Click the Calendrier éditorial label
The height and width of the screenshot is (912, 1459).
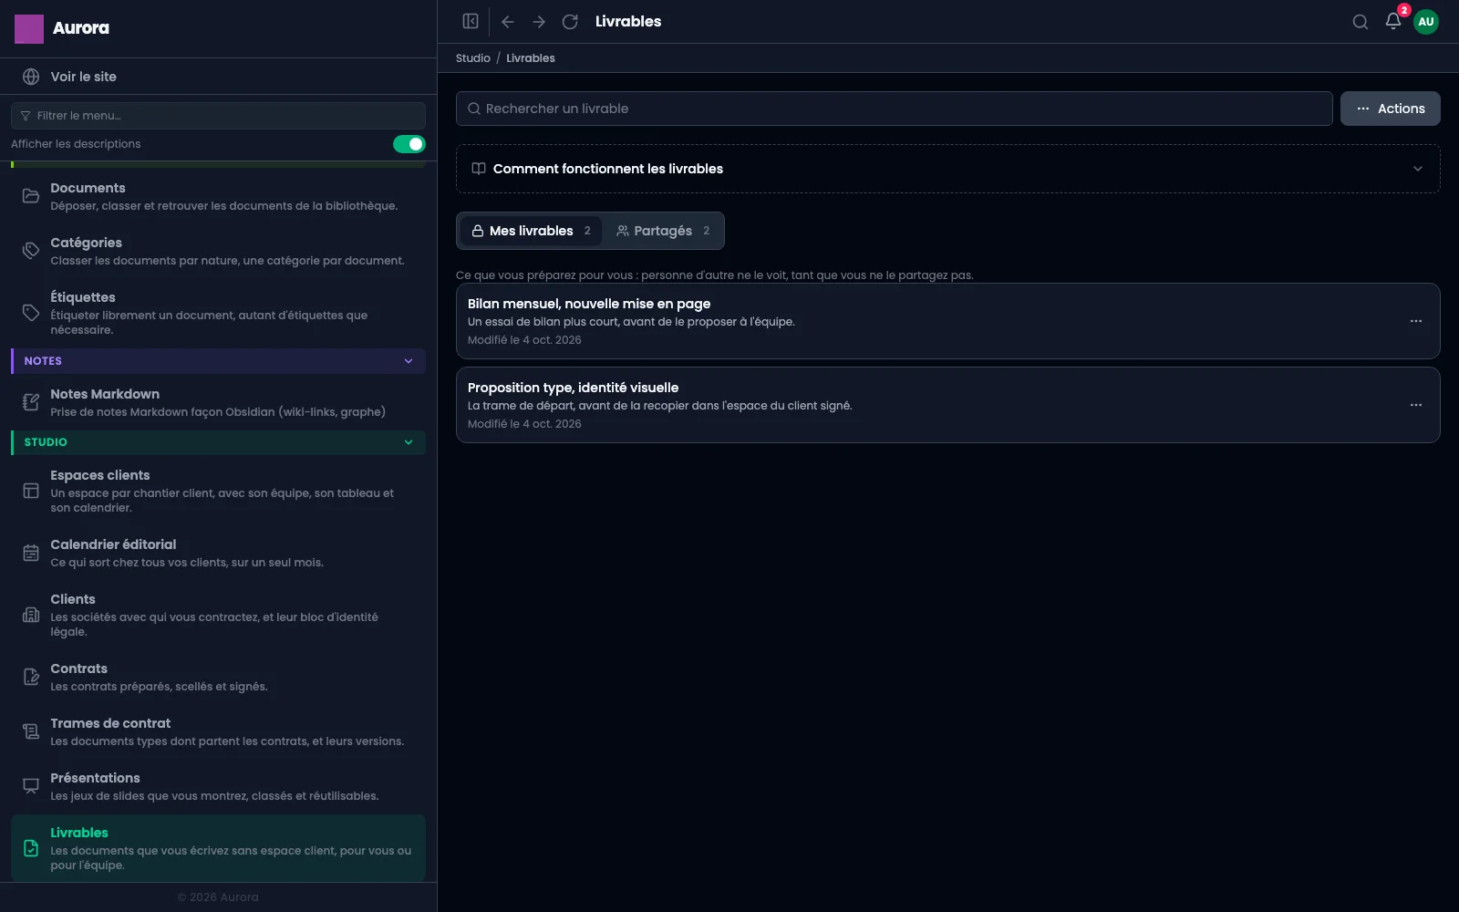[113, 544]
